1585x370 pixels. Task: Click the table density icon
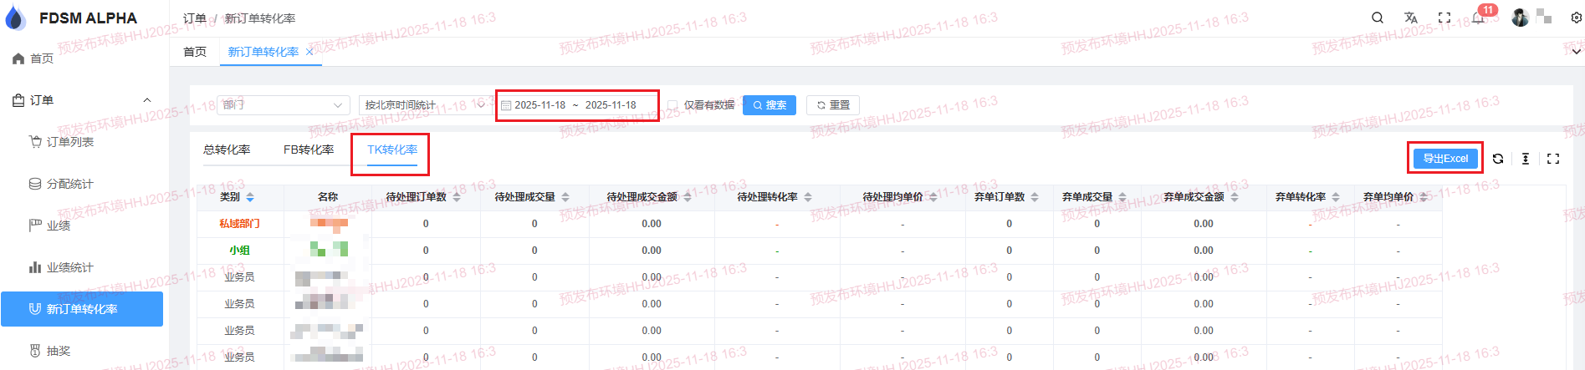pyautogui.click(x=1526, y=159)
